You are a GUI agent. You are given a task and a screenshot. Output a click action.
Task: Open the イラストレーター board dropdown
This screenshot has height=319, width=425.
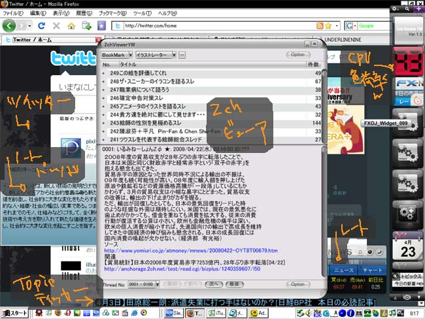(x=156, y=55)
